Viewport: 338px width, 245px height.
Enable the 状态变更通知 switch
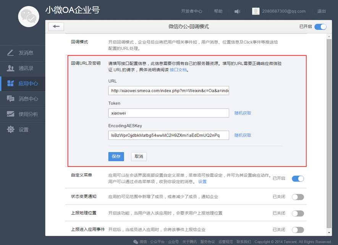point(298,197)
